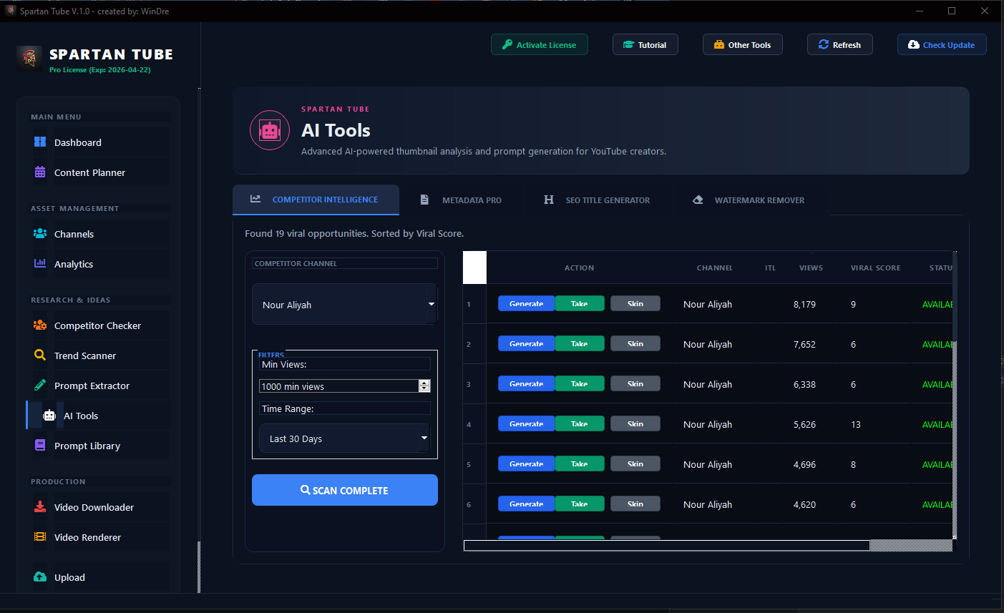Select the Prompt Extractor pen icon
The image size is (1004, 613).
click(x=40, y=386)
